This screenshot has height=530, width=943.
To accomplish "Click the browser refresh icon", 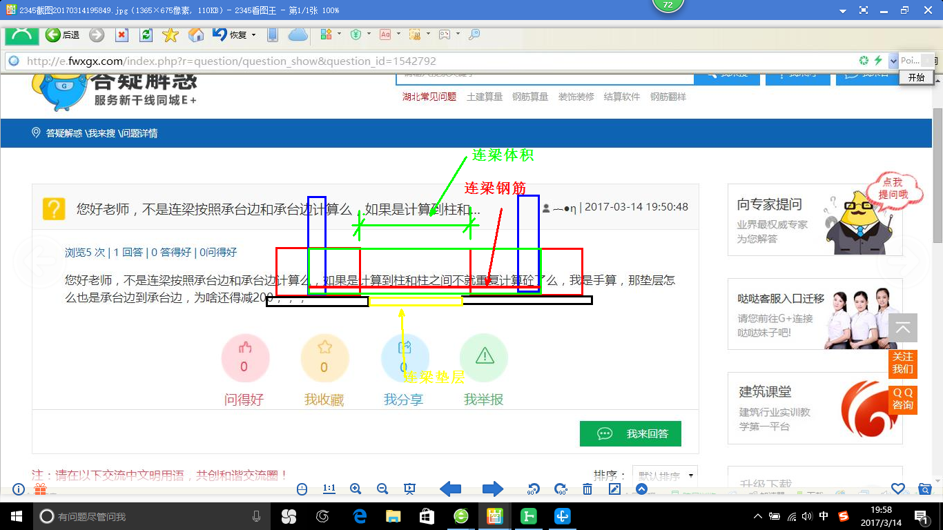I will click(146, 35).
